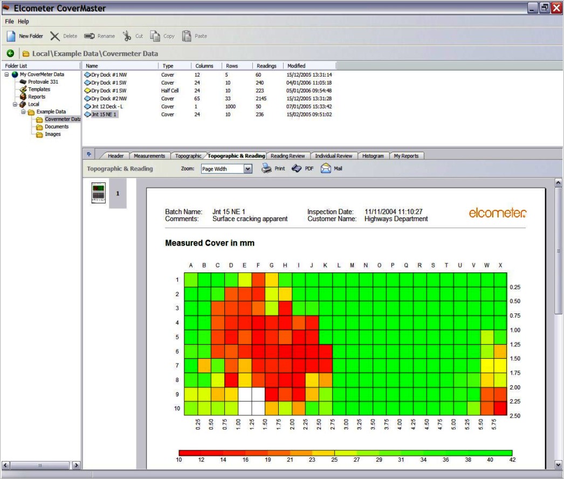Select the Reports tree icon
Image resolution: width=564 pixels, height=479 pixels.
coord(23,97)
